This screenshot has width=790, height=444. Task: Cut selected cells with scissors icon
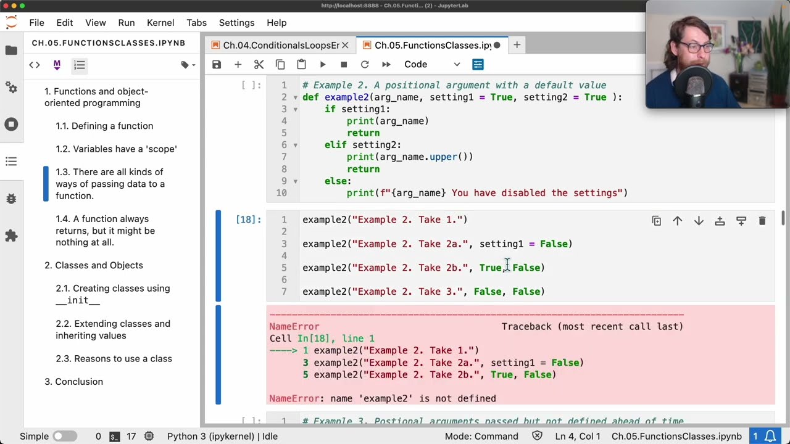259,64
